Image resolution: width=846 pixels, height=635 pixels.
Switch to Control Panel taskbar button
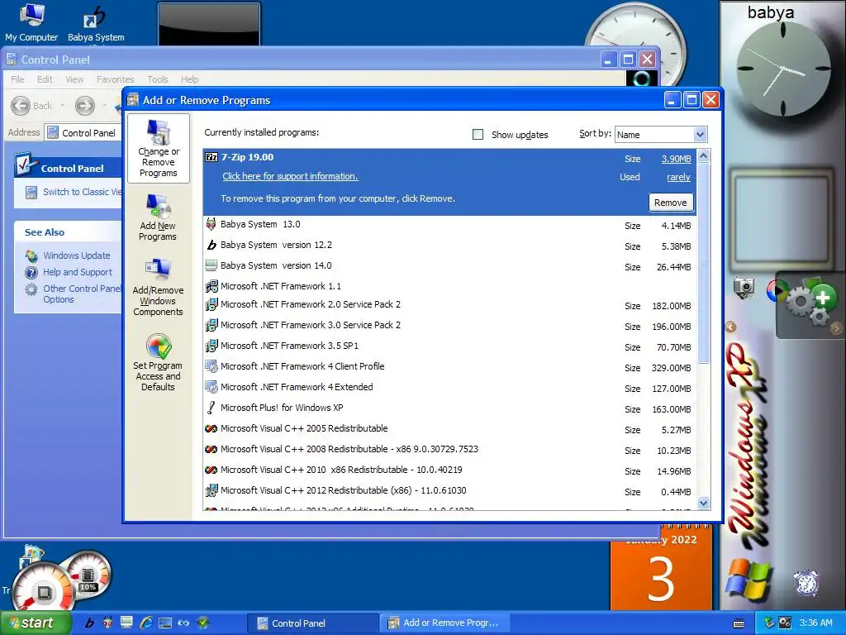pos(311,623)
